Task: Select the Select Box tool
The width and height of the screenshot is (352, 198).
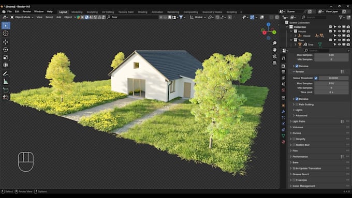Action: [6, 25]
